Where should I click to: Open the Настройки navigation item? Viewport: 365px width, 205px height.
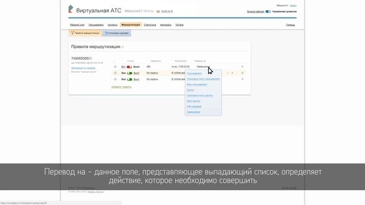[165, 25]
